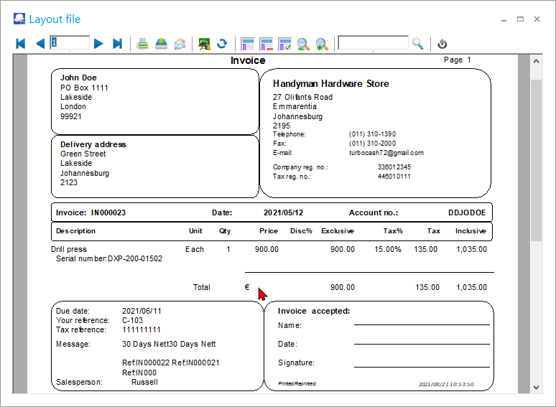Go to the previous page
The width and height of the screenshot is (556, 407).
[x=40, y=44]
